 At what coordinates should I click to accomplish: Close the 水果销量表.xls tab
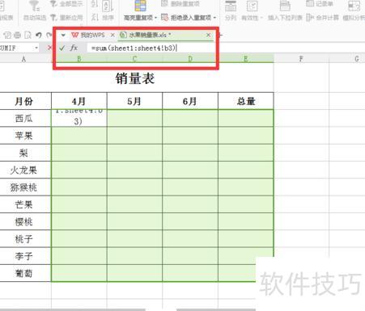(208, 35)
